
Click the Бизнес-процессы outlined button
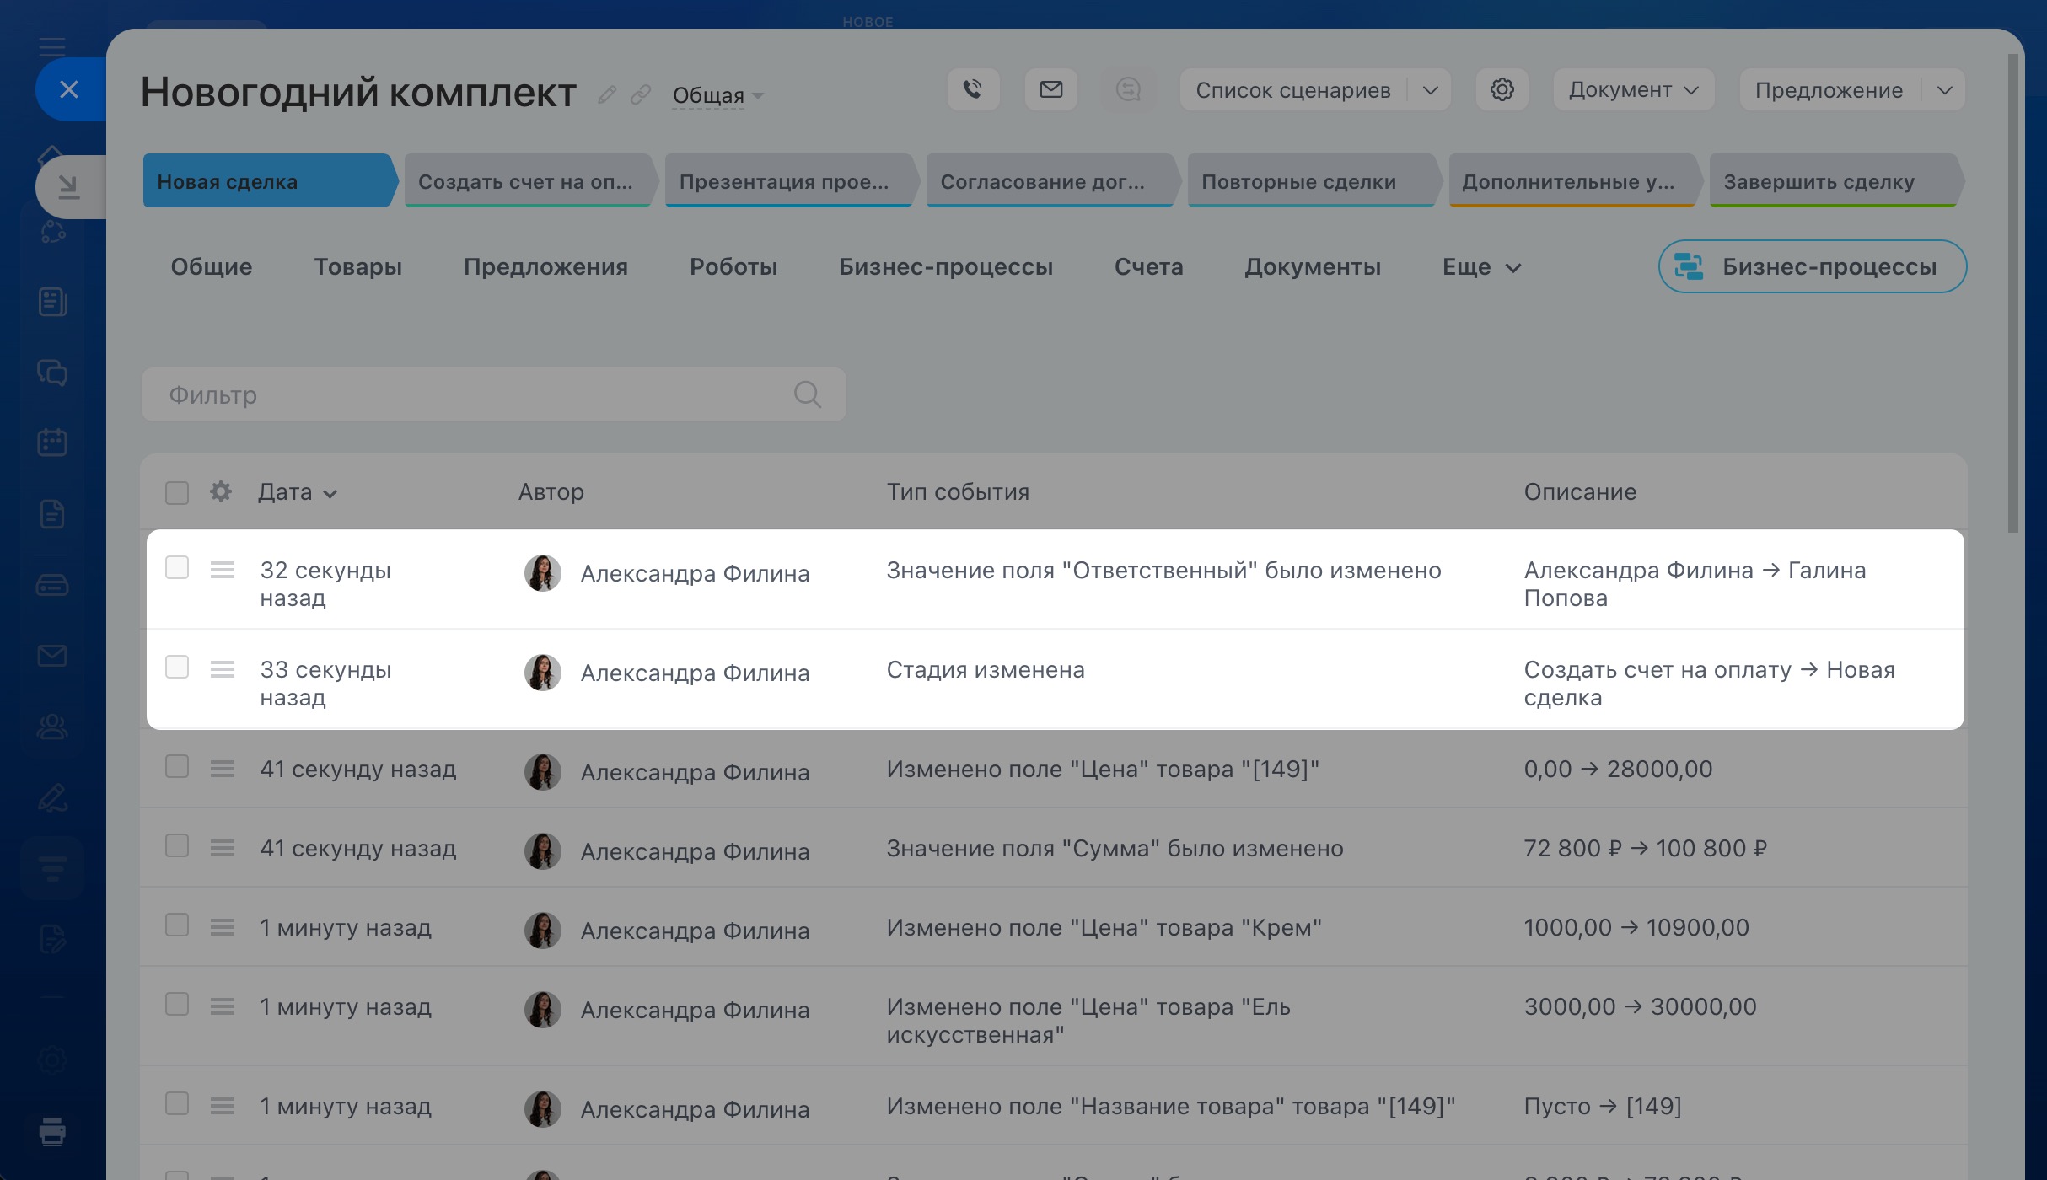[1812, 267]
